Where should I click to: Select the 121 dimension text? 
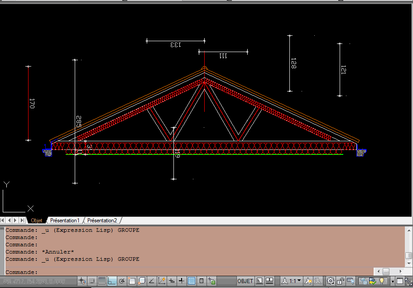[343, 70]
